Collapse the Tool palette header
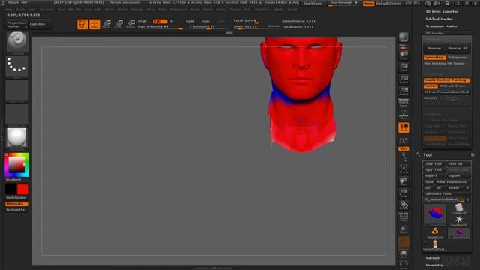The width and height of the screenshot is (480, 270). [427, 155]
